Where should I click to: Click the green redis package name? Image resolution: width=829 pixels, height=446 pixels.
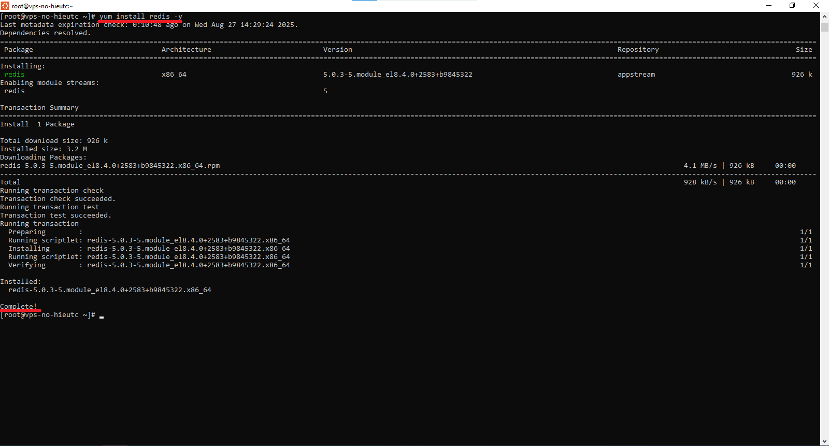(15, 75)
